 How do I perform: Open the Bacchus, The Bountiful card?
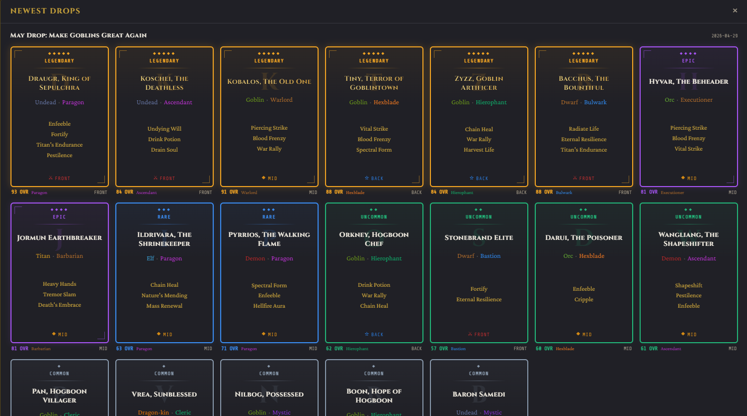584,117
